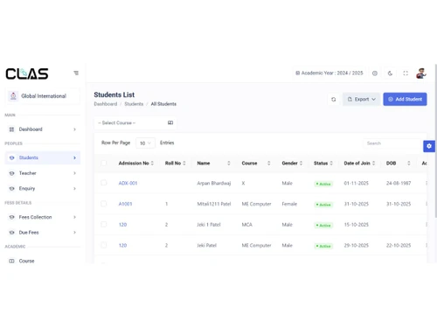Click the clock icon in top bar

coord(375,73)
